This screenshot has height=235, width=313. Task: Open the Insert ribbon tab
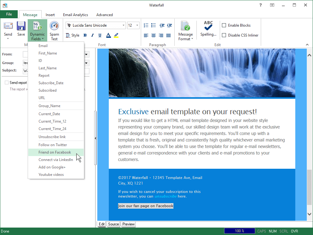point(50,15)
